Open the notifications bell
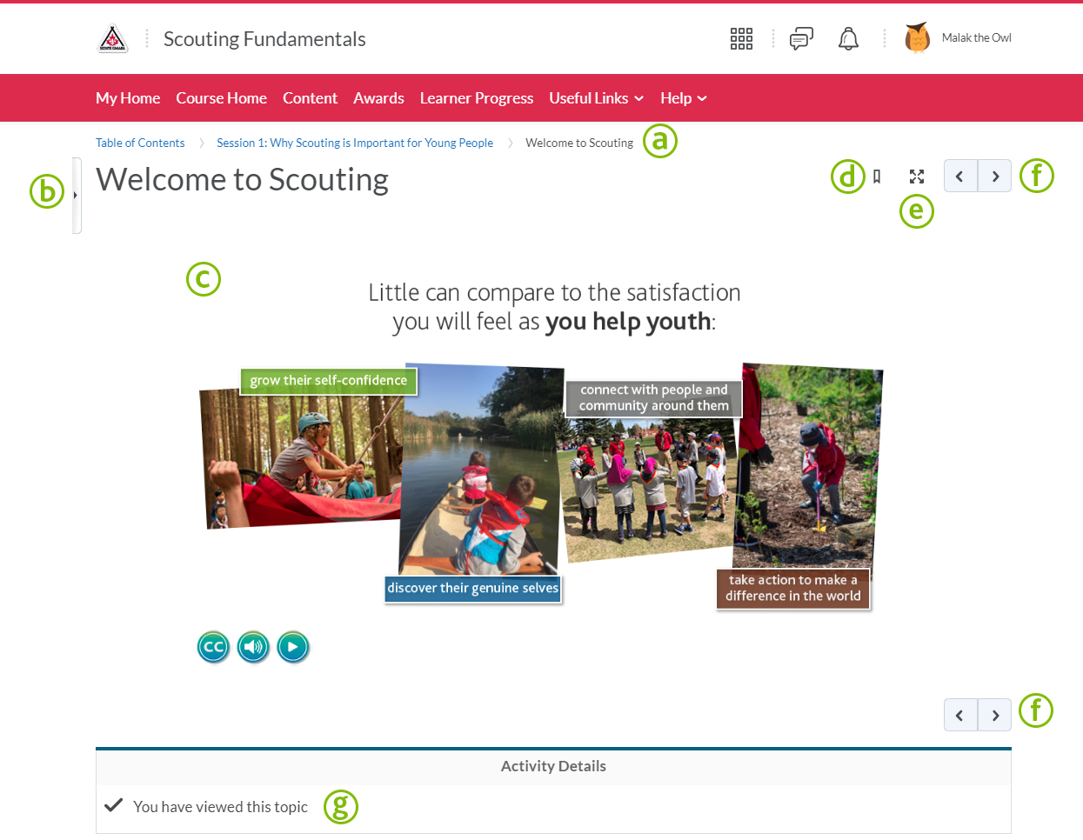Image resolution: width=1083 pixels, height=840 pixels. point(848,38)
